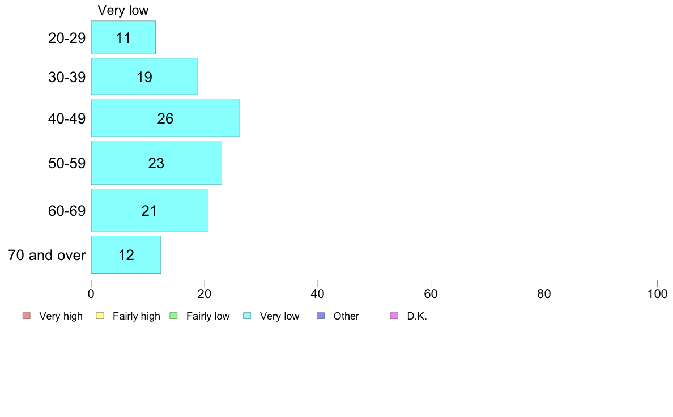Click the Fairly low green legend swatch
Image resolution: width=673 pixels, height=417 pixels.
pos(174,316)
